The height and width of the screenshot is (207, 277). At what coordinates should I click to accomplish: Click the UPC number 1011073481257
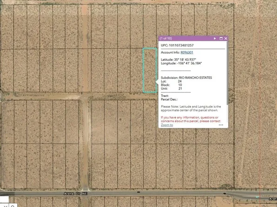click(181, 45)
